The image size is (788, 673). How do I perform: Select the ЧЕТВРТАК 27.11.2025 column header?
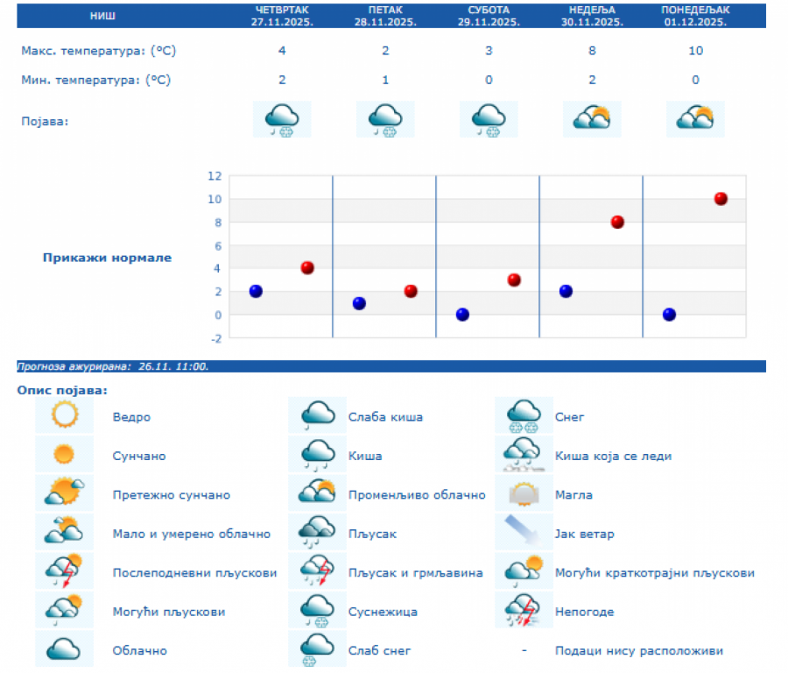point(282,16)
